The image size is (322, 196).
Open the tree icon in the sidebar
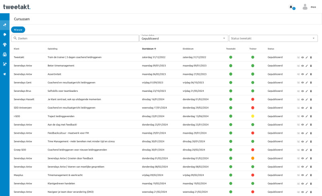click(x=5, y=35)
